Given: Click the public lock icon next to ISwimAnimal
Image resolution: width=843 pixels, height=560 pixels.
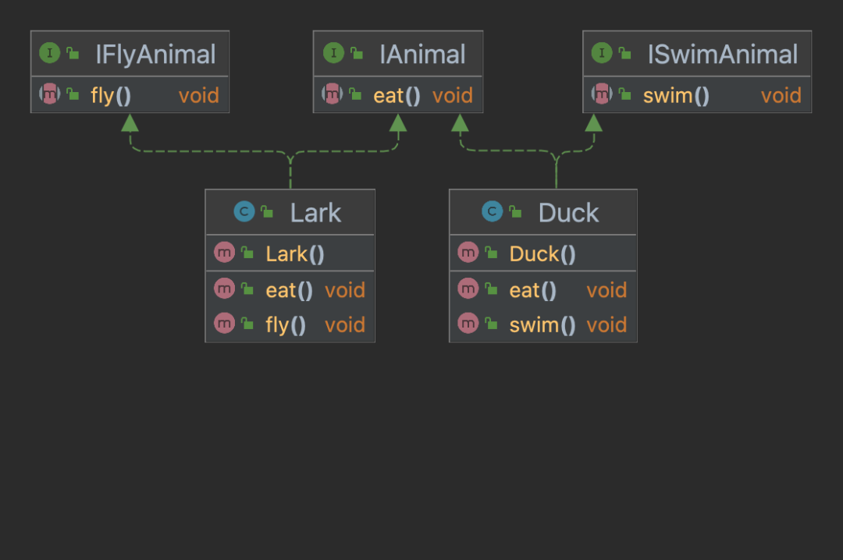Looking at the screenshot, I should pyautogui.click(x=625, y=54).
